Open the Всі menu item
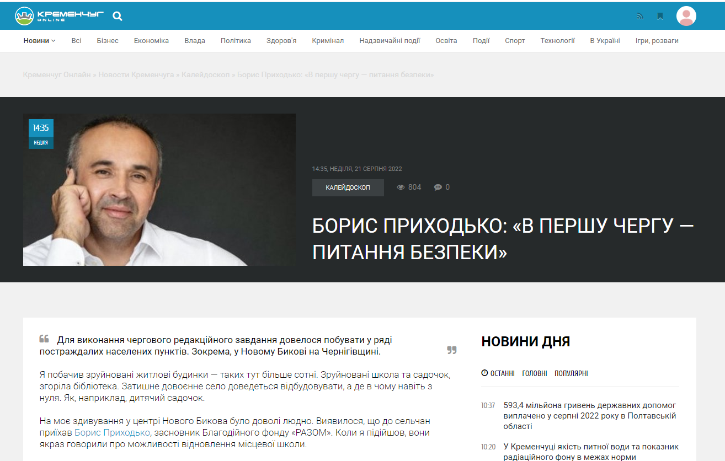Screen dimensions: 725x461 pyautogui.click(x=76, y=41)
